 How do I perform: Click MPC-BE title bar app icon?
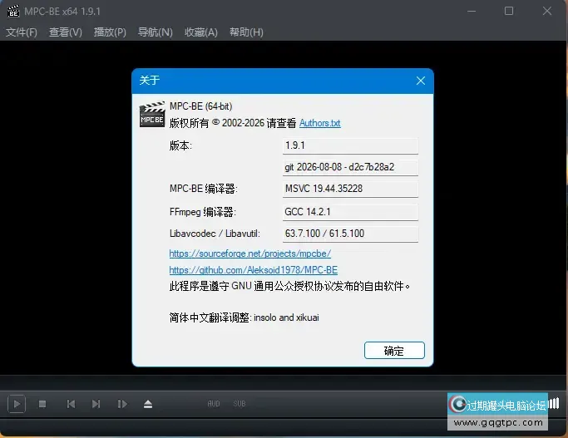click(x=13, y=12)
